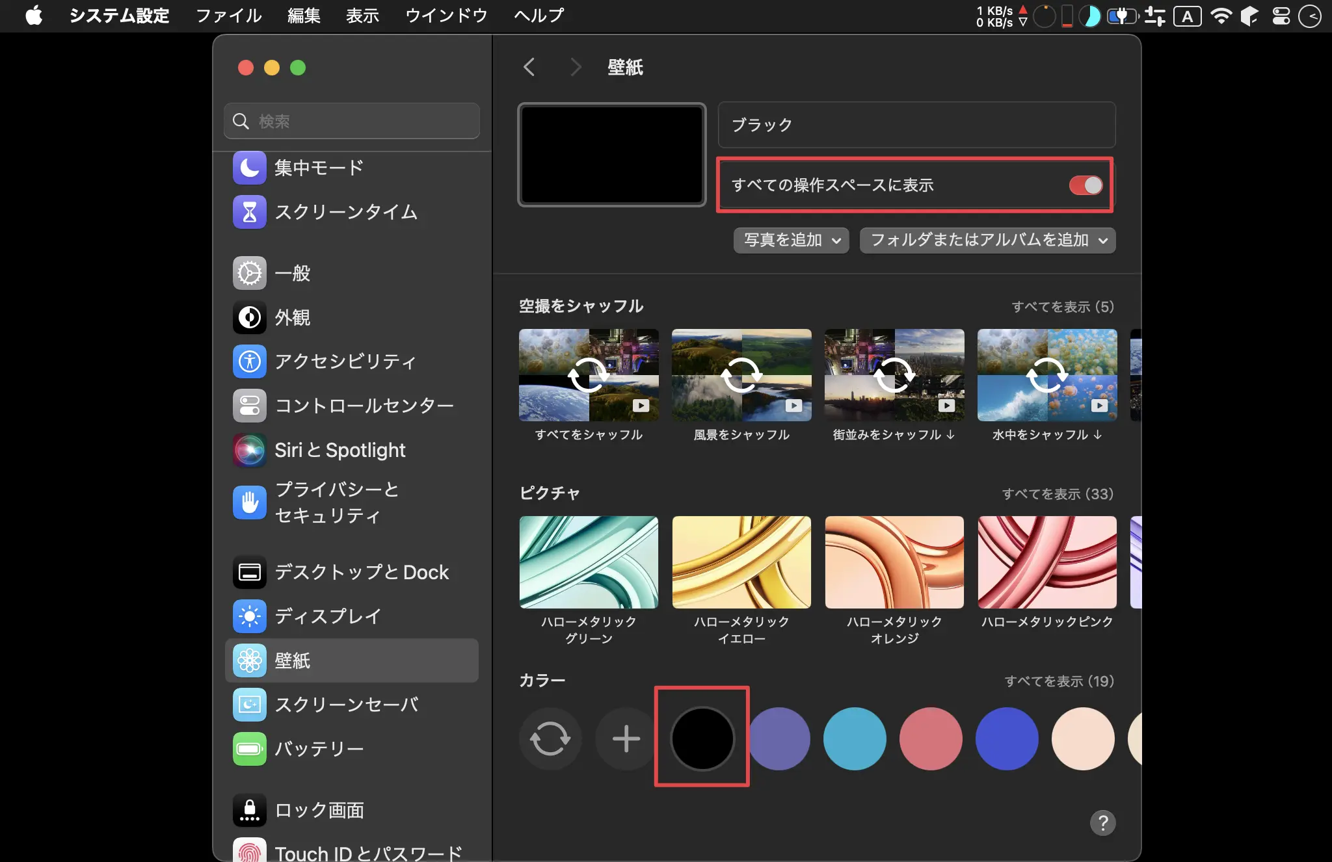1332x862 pixels.
Task: Click the ブラック wallpaper name field
Action: 916,125
